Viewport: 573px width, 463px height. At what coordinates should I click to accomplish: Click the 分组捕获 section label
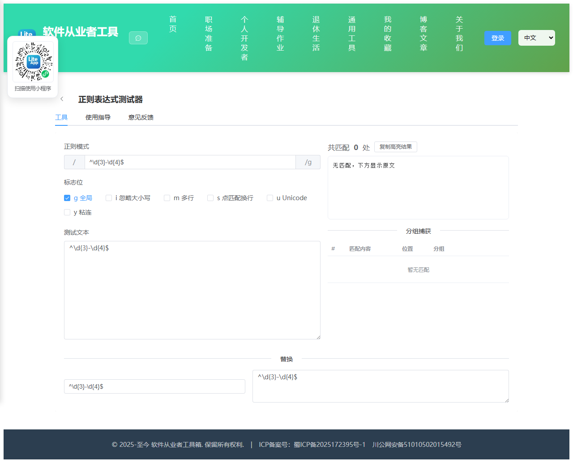(x=418, y=231)
